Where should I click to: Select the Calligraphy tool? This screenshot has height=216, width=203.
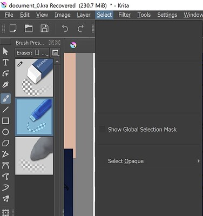coord(5,85)
